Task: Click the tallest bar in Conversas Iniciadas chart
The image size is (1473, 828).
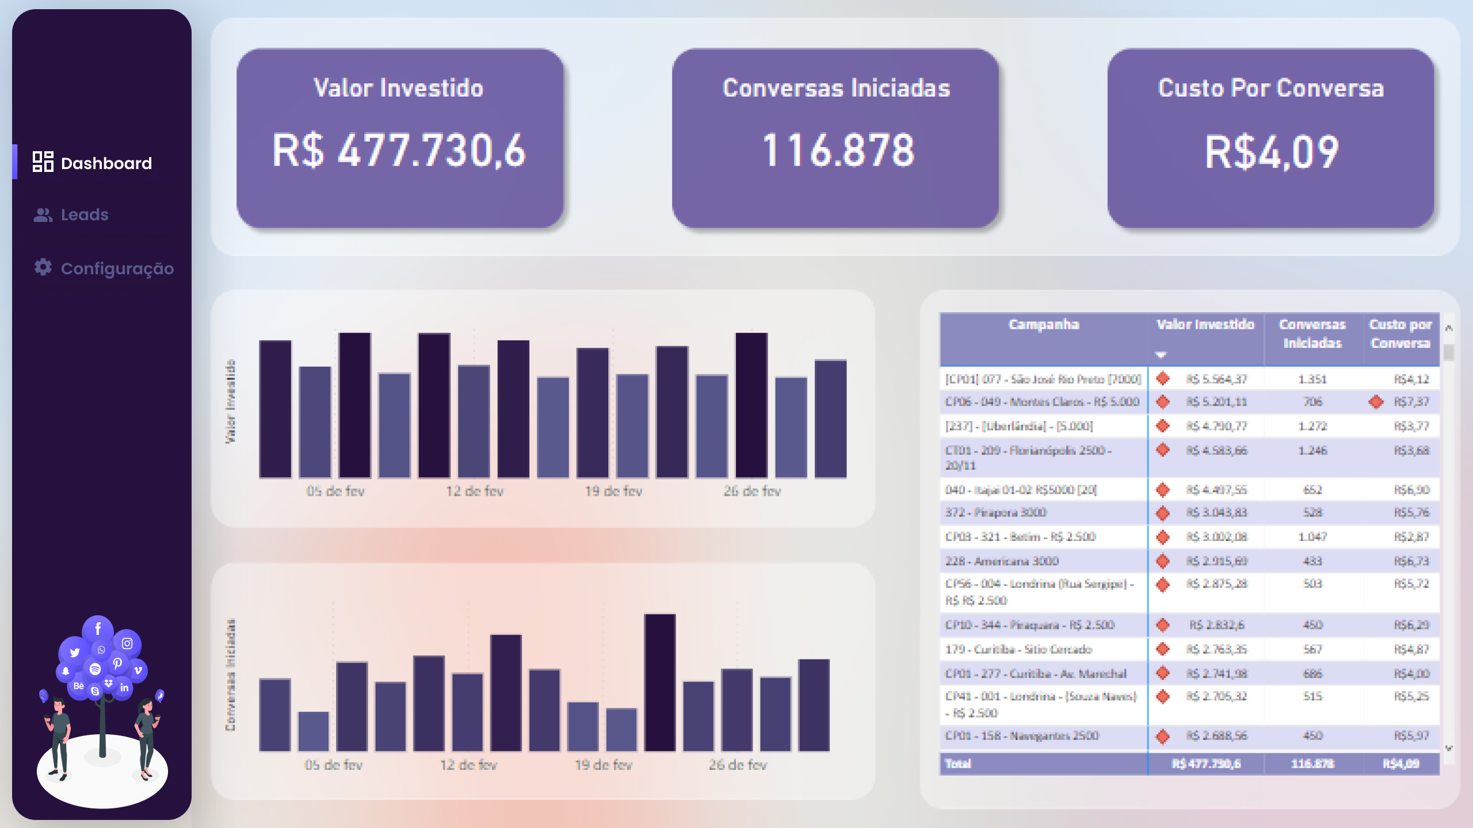Action: pyautogui.click(x=660, y=683)
